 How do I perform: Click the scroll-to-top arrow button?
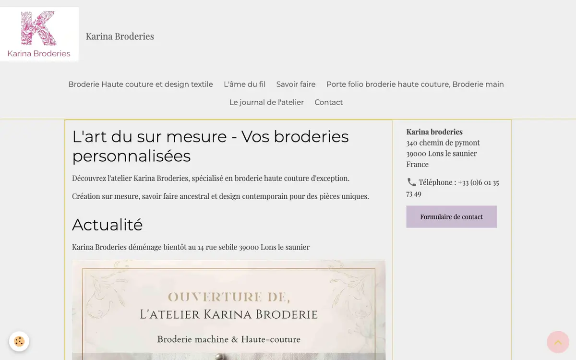coord(558,342)
